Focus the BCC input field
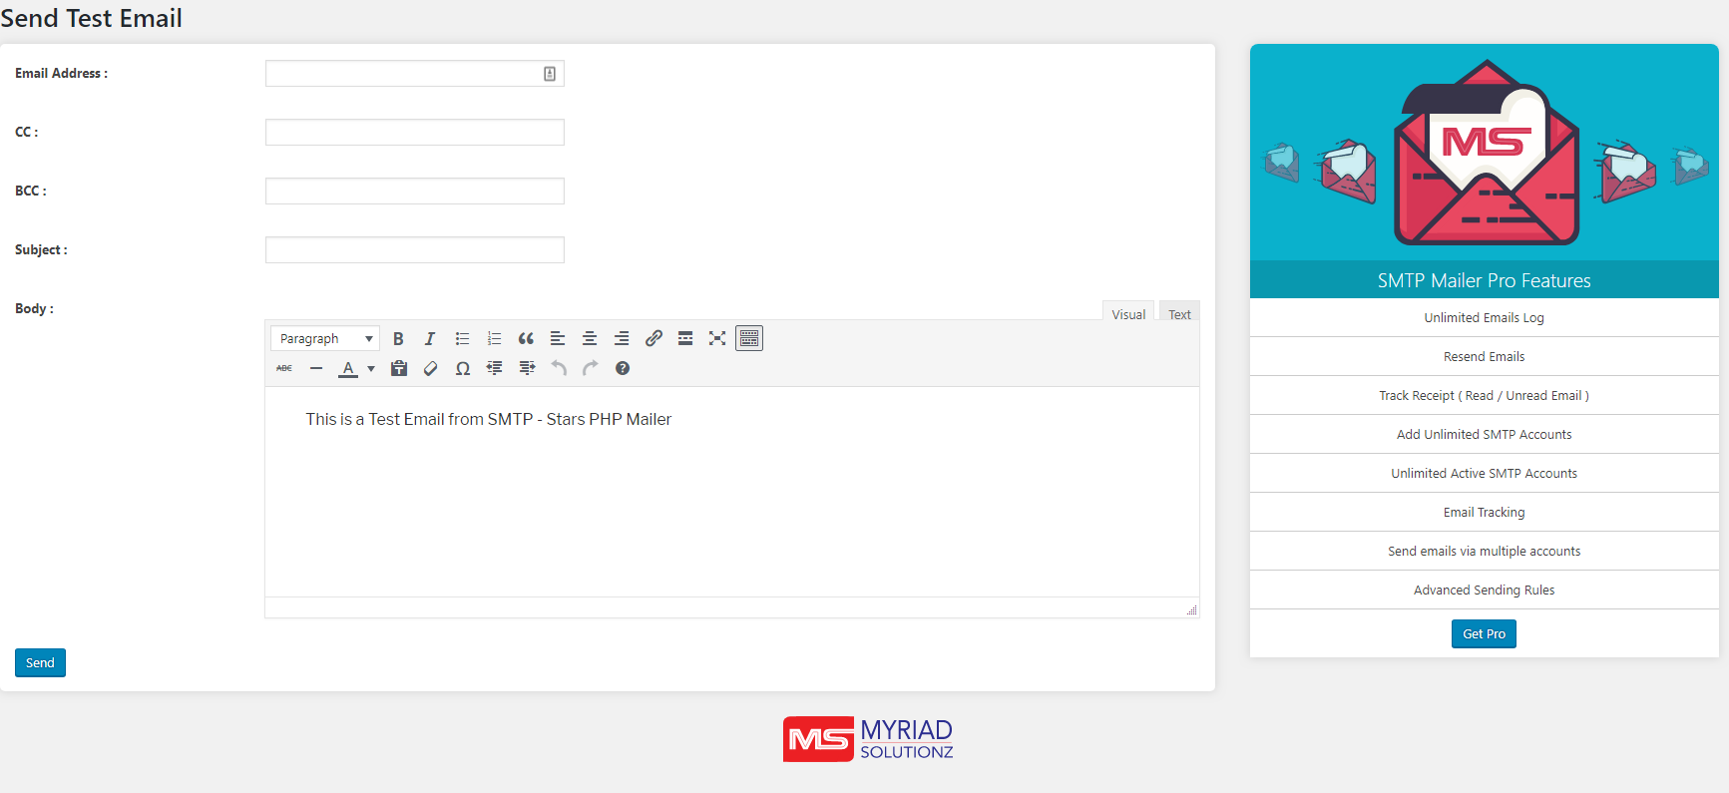The width and height of the screenshot is (1729, 793). (x=415, y=192)
